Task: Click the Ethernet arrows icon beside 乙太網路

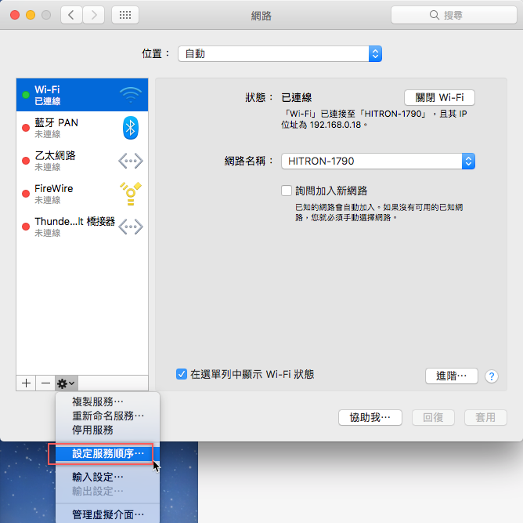Action: (x=131, y=161)
